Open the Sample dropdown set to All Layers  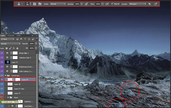coord(137,4)
